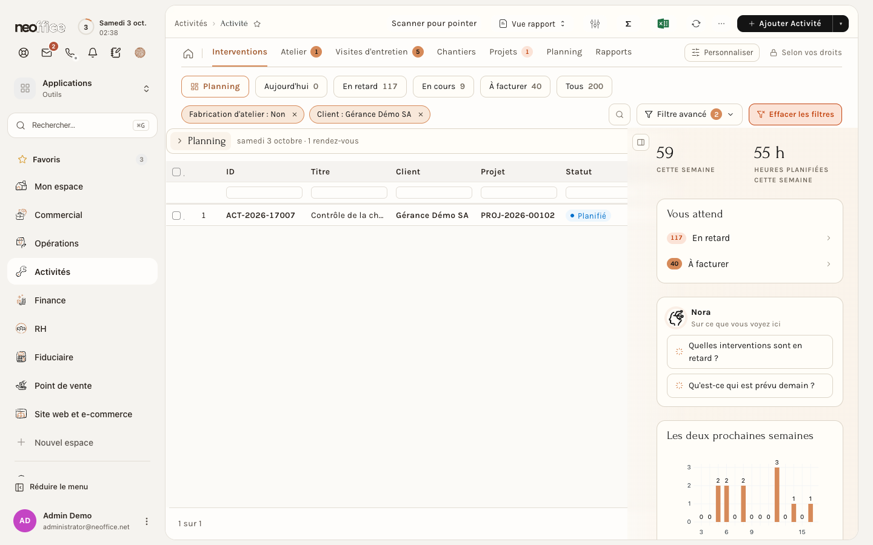This screenshot has height=545, width=873.
Task: Open the Vue rapport view selector
Action: 532,24
